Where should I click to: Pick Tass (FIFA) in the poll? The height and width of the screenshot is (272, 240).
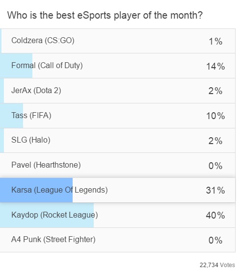click(x=118, y=116)
